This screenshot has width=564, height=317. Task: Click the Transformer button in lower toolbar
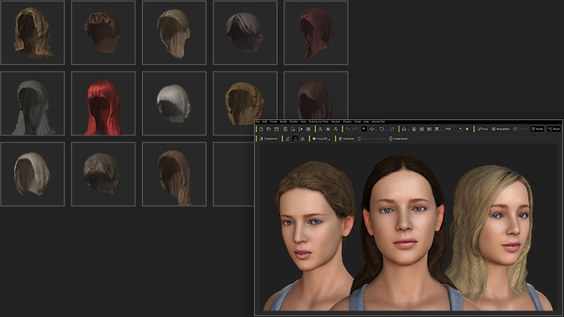point(269,138)
